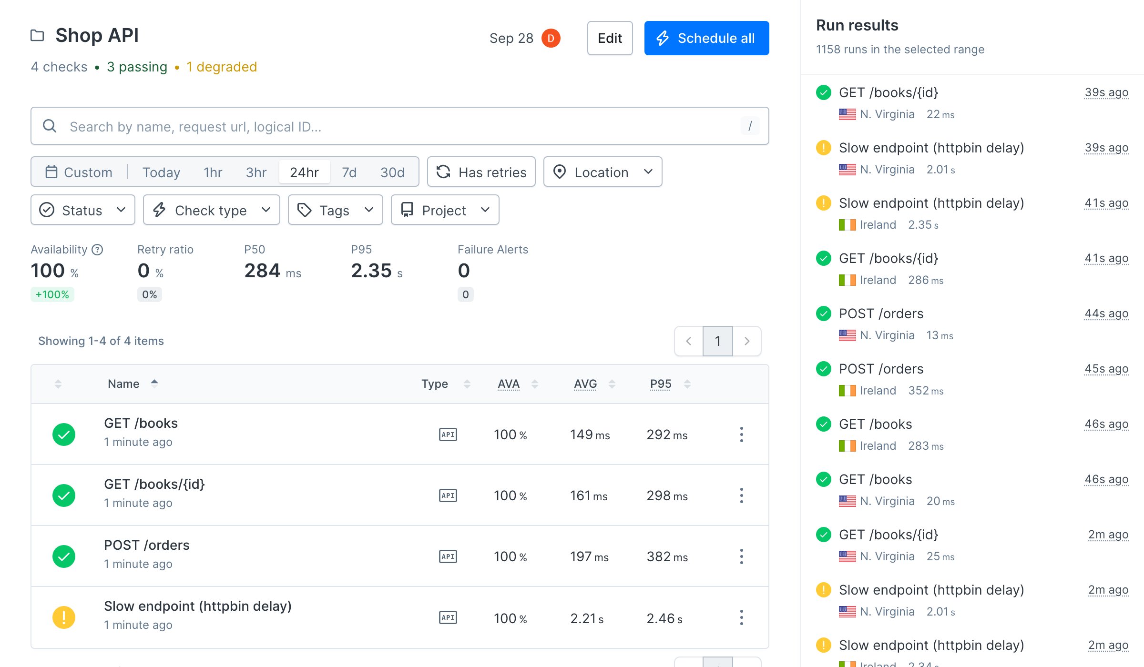The height and width of the screenshot is (667, 1144).
Task: Go to previous page with left chevron
Action: 689,341
